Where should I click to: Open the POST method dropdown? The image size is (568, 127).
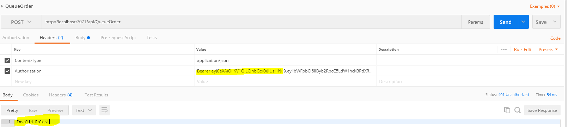(21, 22)
